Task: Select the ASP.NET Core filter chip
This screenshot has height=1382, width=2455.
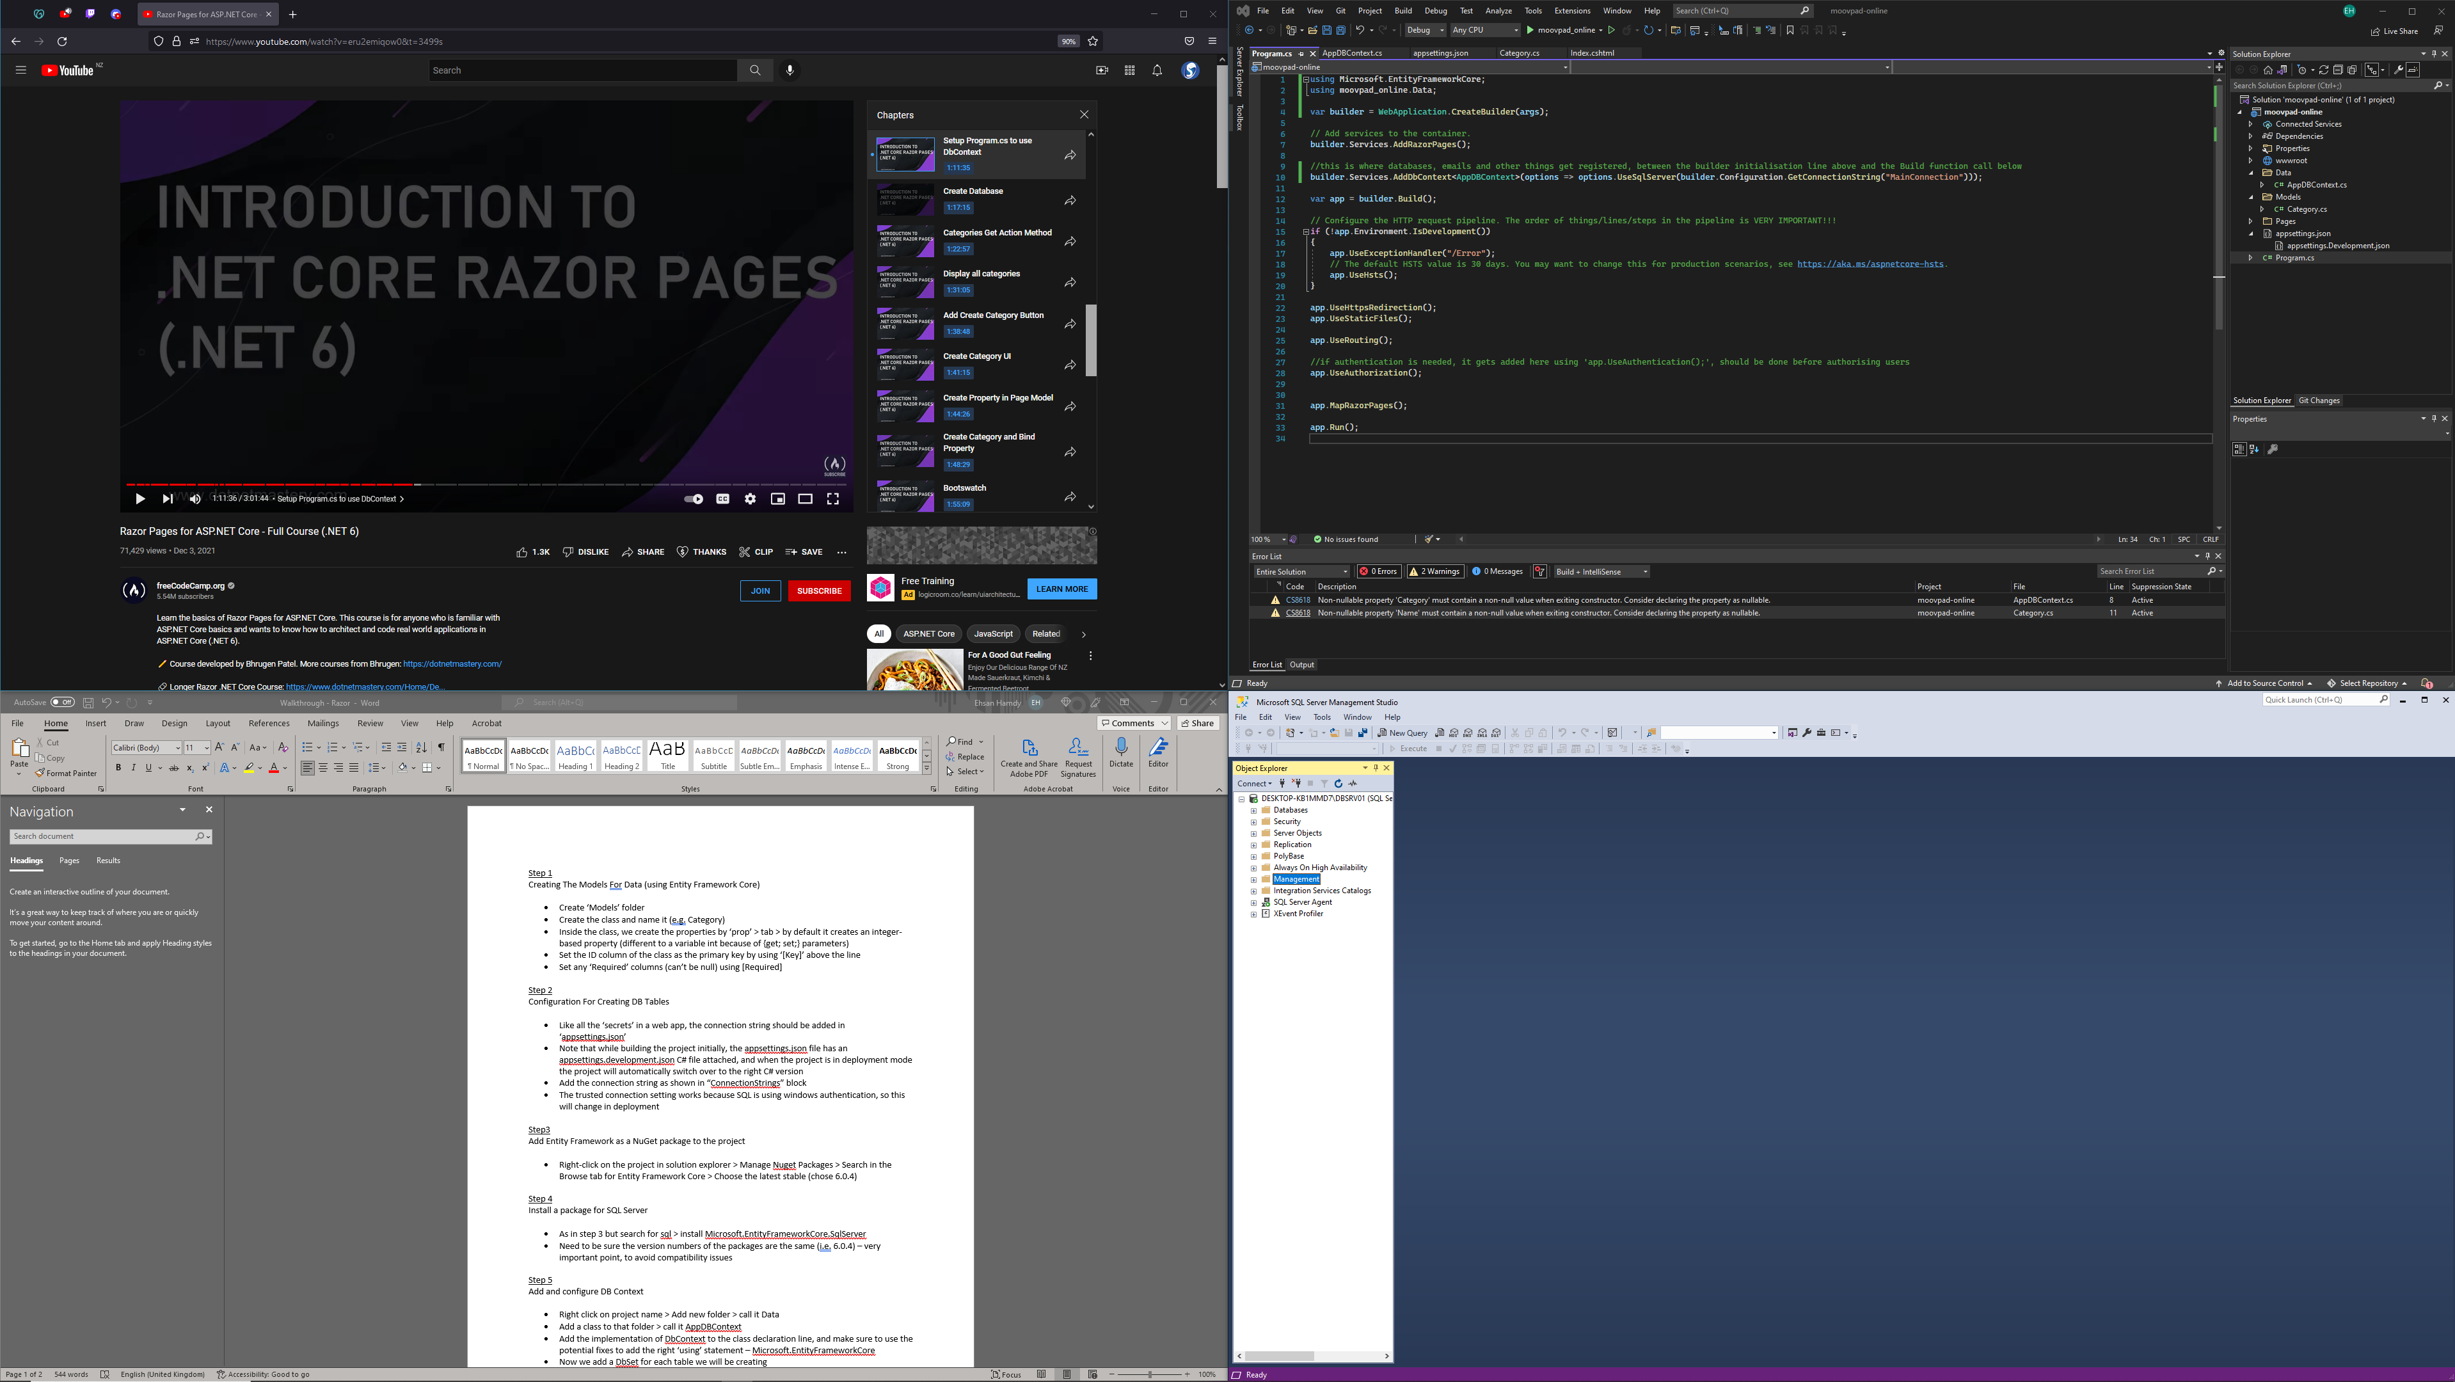Action: click(x=928, y=634)
